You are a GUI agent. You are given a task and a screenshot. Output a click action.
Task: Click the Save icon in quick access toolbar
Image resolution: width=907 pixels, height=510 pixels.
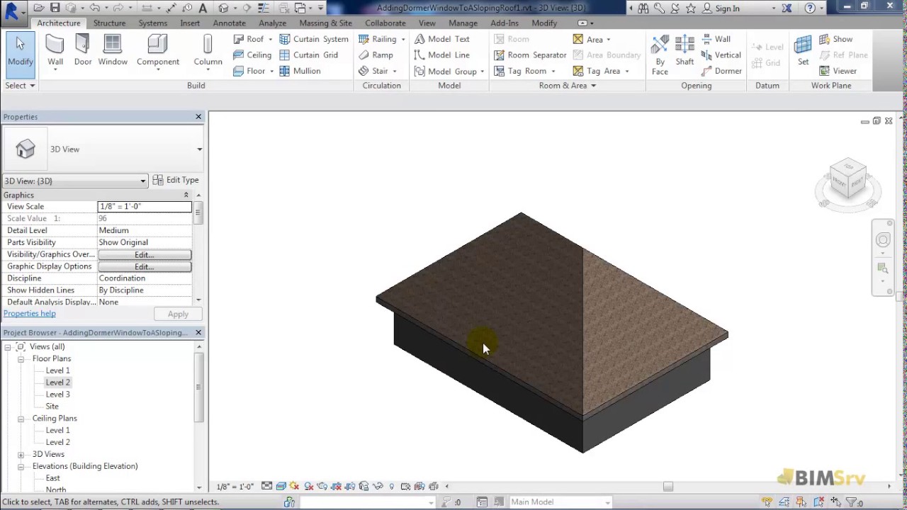55,8
